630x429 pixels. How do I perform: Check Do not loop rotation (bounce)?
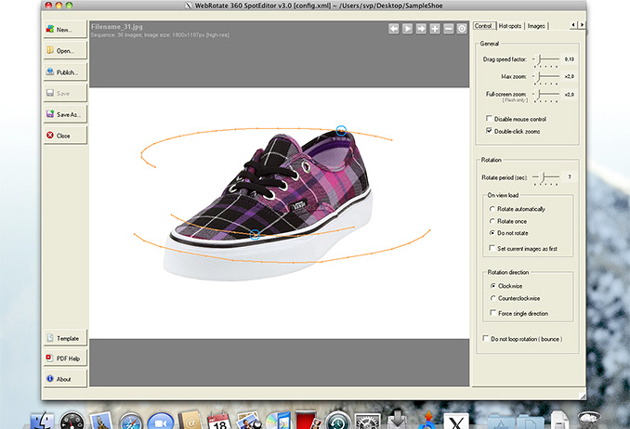click(486, 338)
